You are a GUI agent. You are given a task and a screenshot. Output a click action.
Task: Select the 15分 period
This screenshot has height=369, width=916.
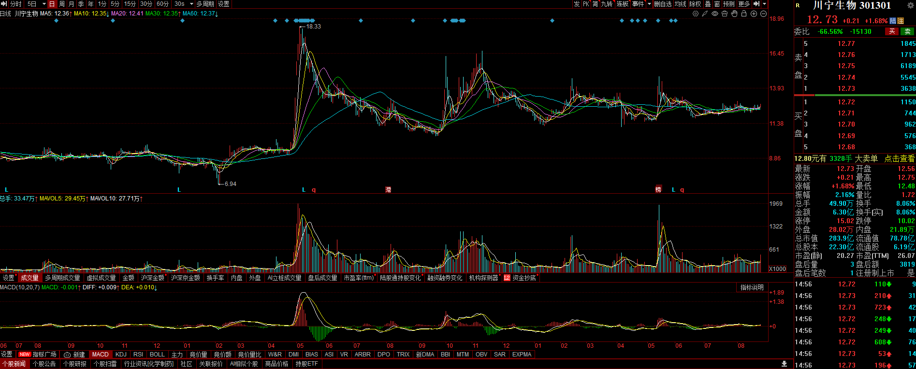tap(130, 4)
